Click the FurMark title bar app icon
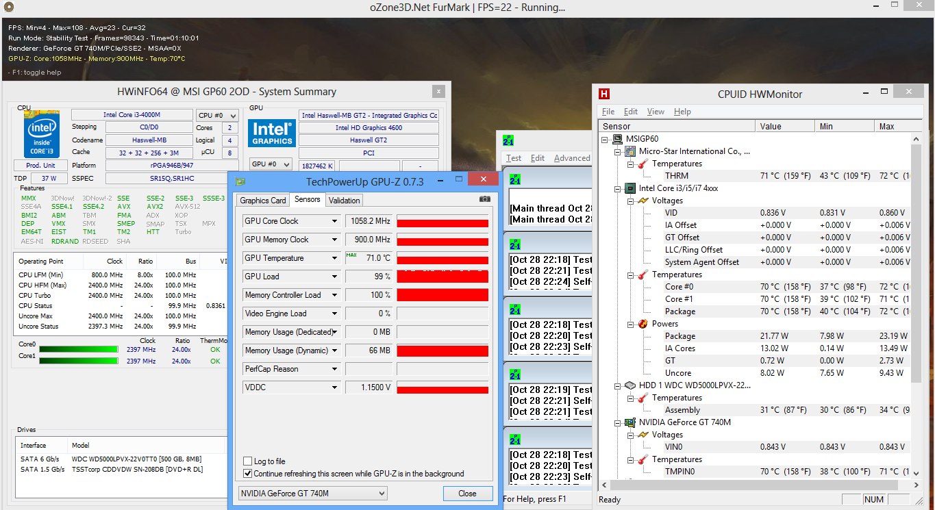 pyautogui.click(x=8, y=8)
